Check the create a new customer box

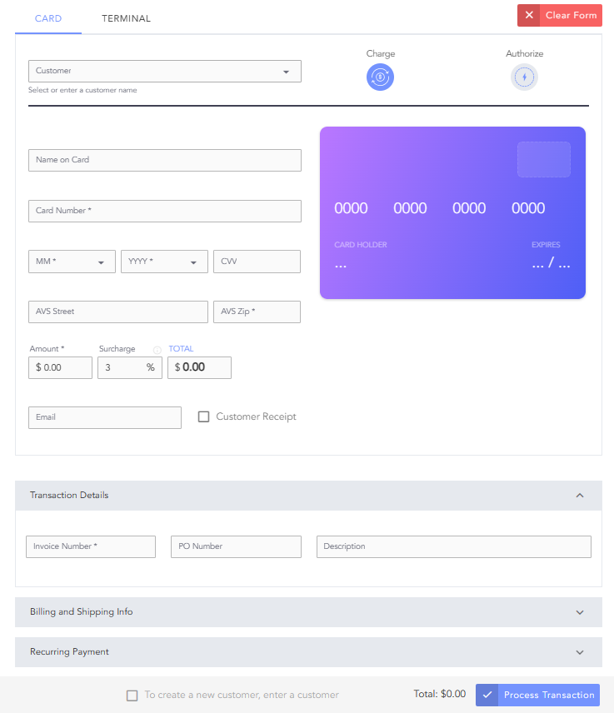point(132,695)
